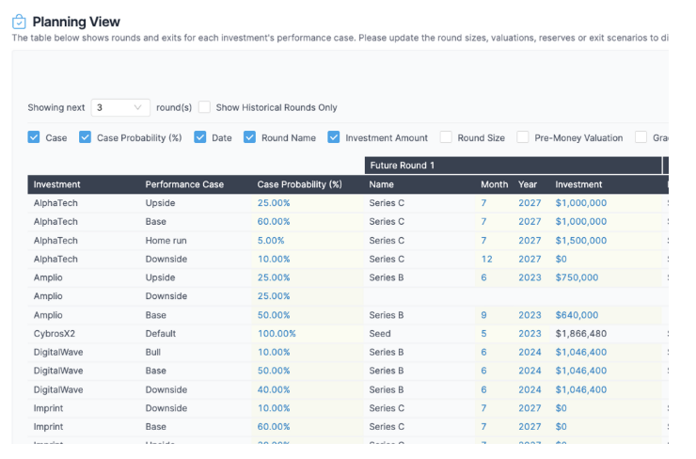Click the Investment column header
Image resolution: width=696 pixels, height=459 pixels.
[x=57, y=184]
